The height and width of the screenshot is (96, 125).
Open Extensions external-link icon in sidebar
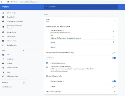(24, 83)
